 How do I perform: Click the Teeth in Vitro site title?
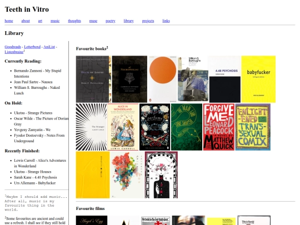coord(27,9)
